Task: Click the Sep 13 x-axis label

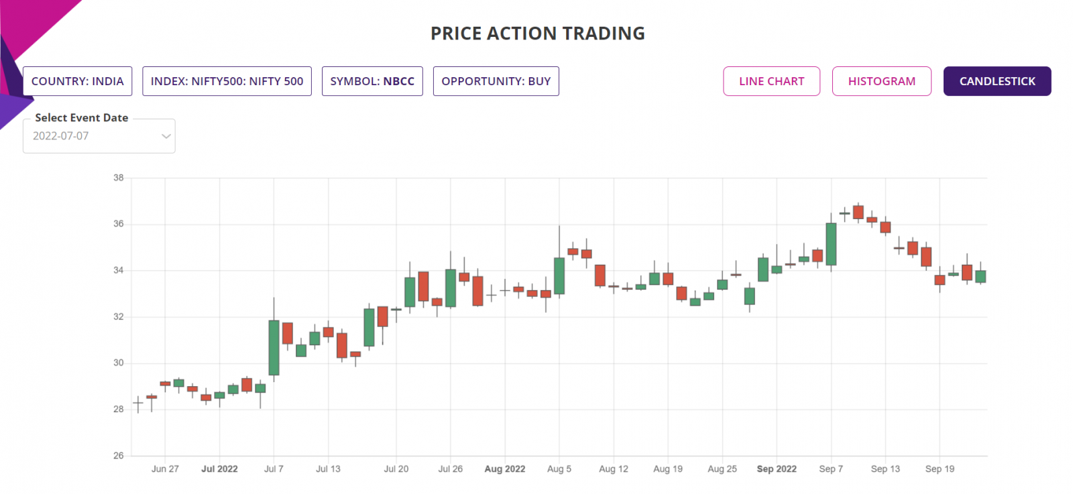Action: point(885,469)
